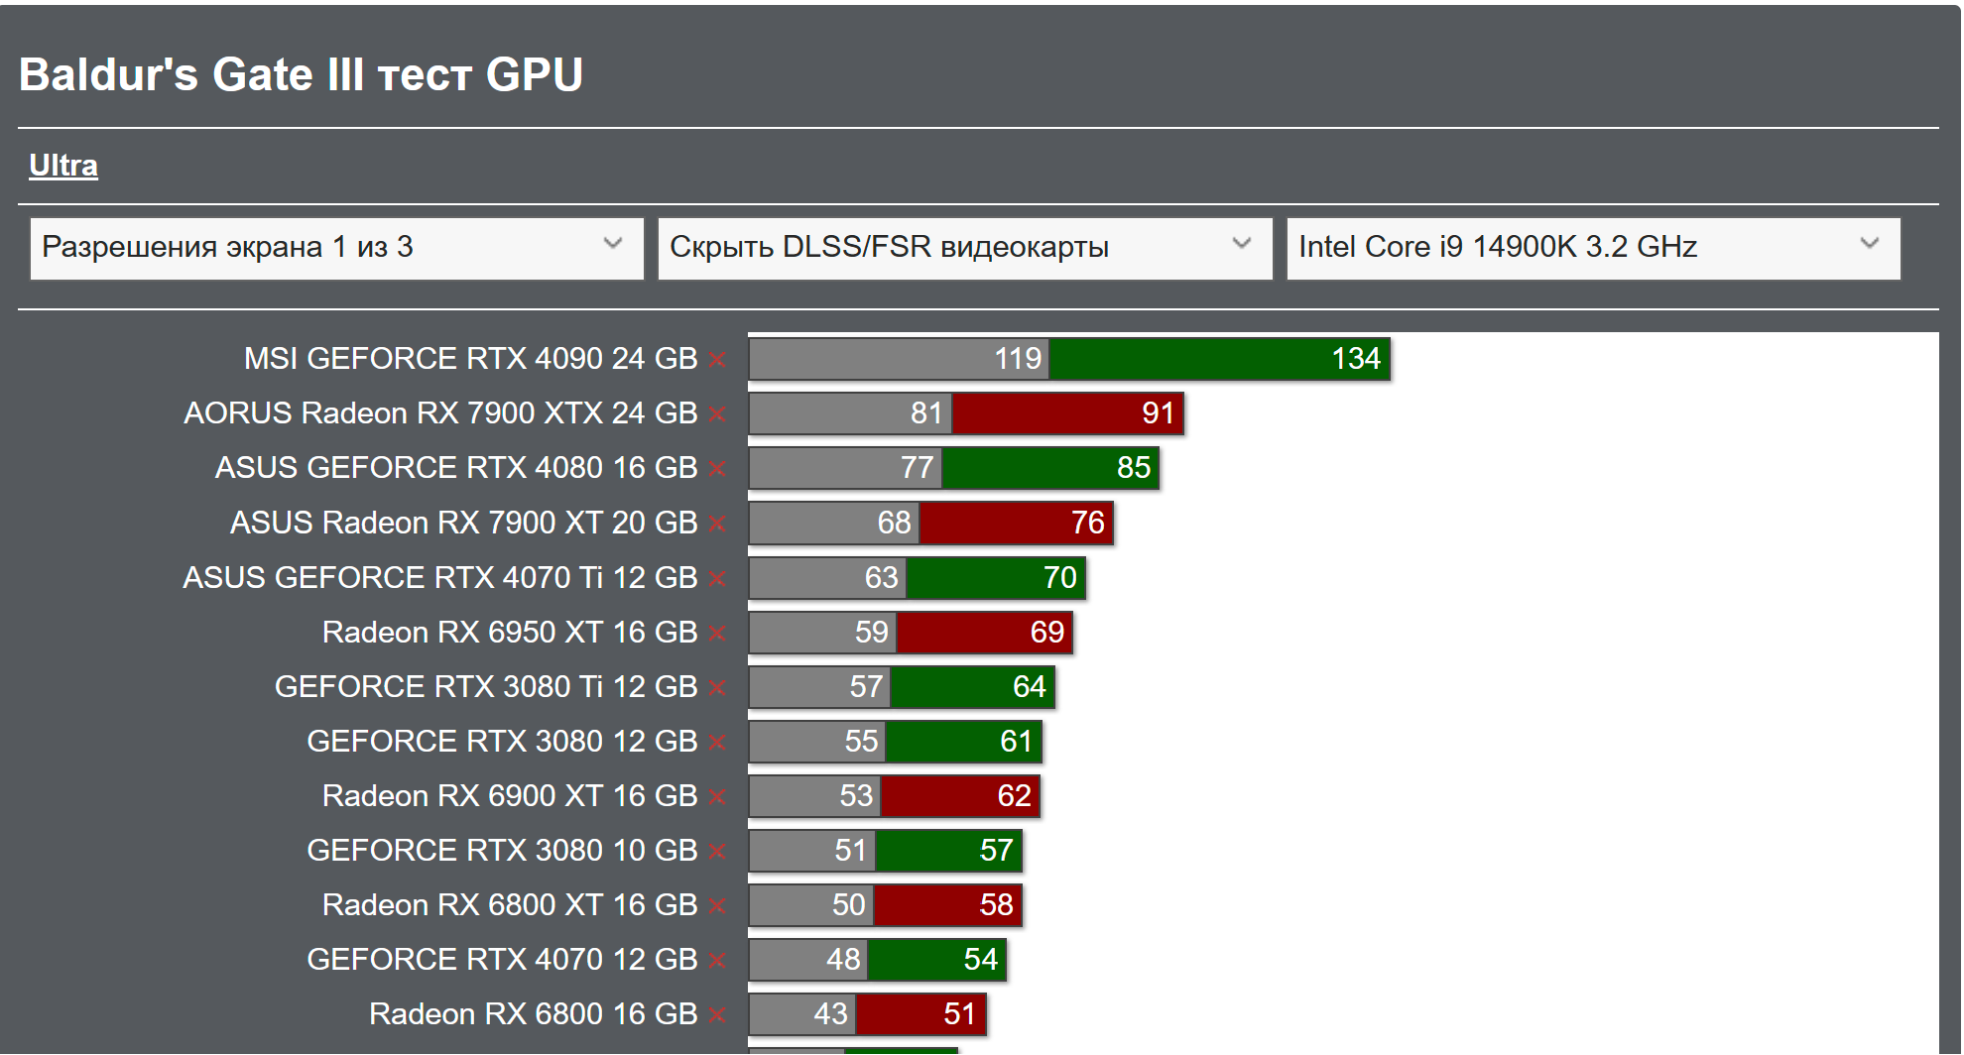Click the Baldur's Gate III heading
This screenshot has height=1055, width=1964.
(x=301, y=75)
